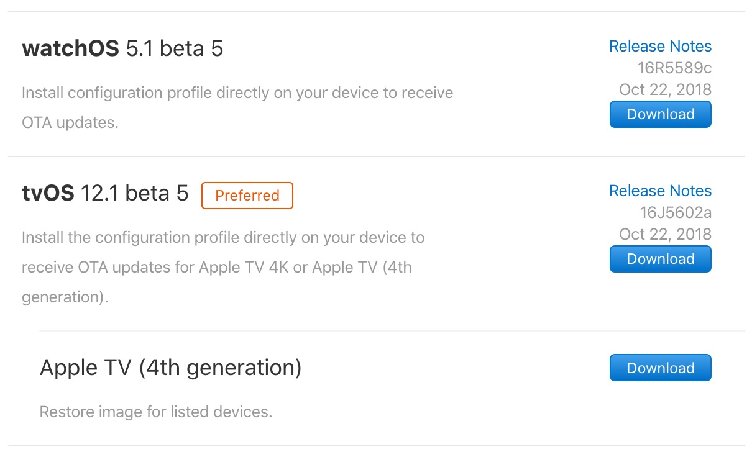This screenshot has width=752, height=457.
Task: Click the 'OTA updates.' text under watchOS
Action: [x=70, y=122]
